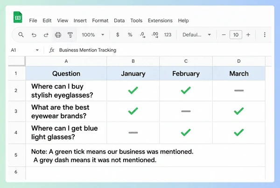Redo the last action

[46, 35]
